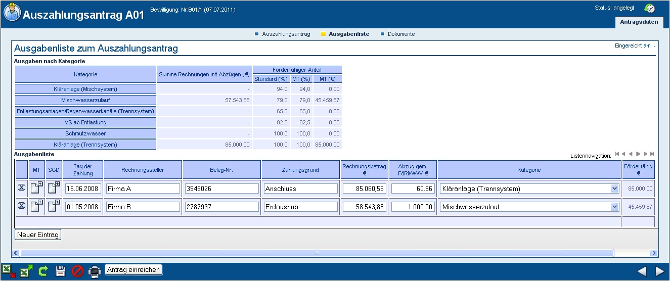Click the scrollbar left arrow

pyautogui.click(x=16, y=253)
